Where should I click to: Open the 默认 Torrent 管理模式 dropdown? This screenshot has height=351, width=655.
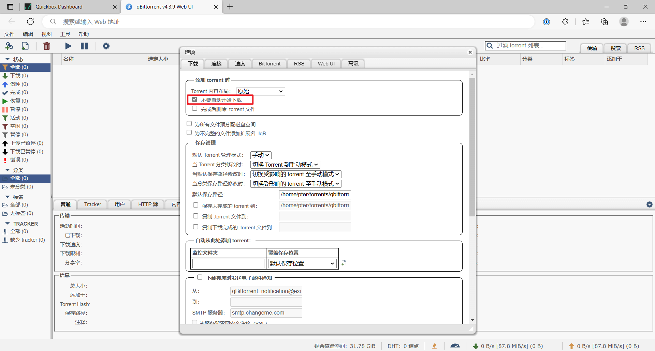[x=261, y=155]
